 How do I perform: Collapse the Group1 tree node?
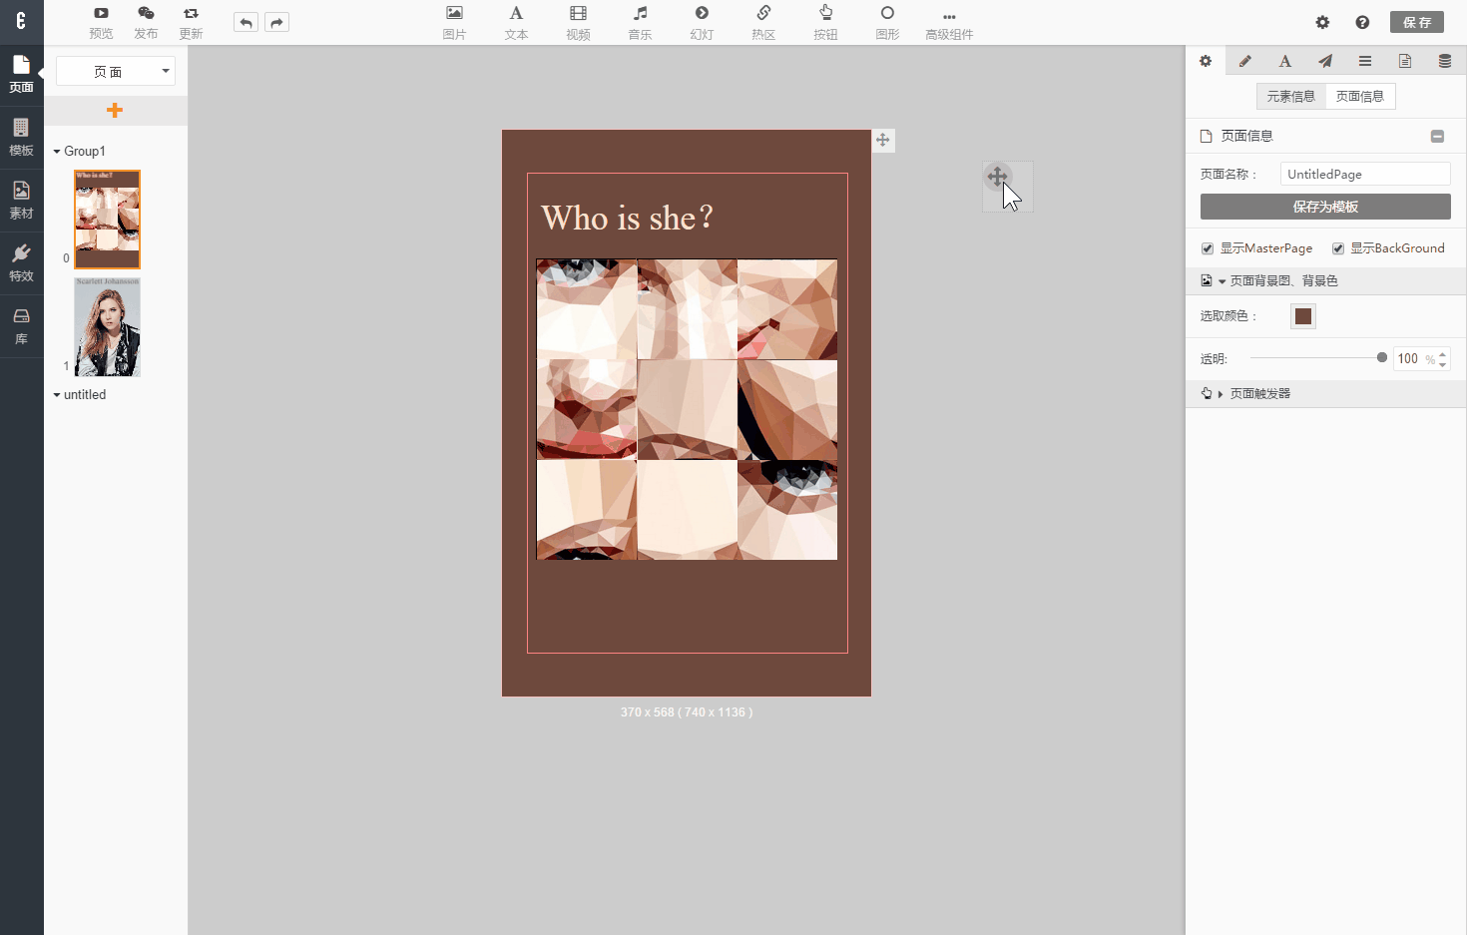(x=57, y=152)
